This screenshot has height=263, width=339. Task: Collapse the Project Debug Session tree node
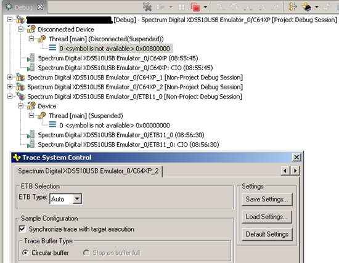10,20
